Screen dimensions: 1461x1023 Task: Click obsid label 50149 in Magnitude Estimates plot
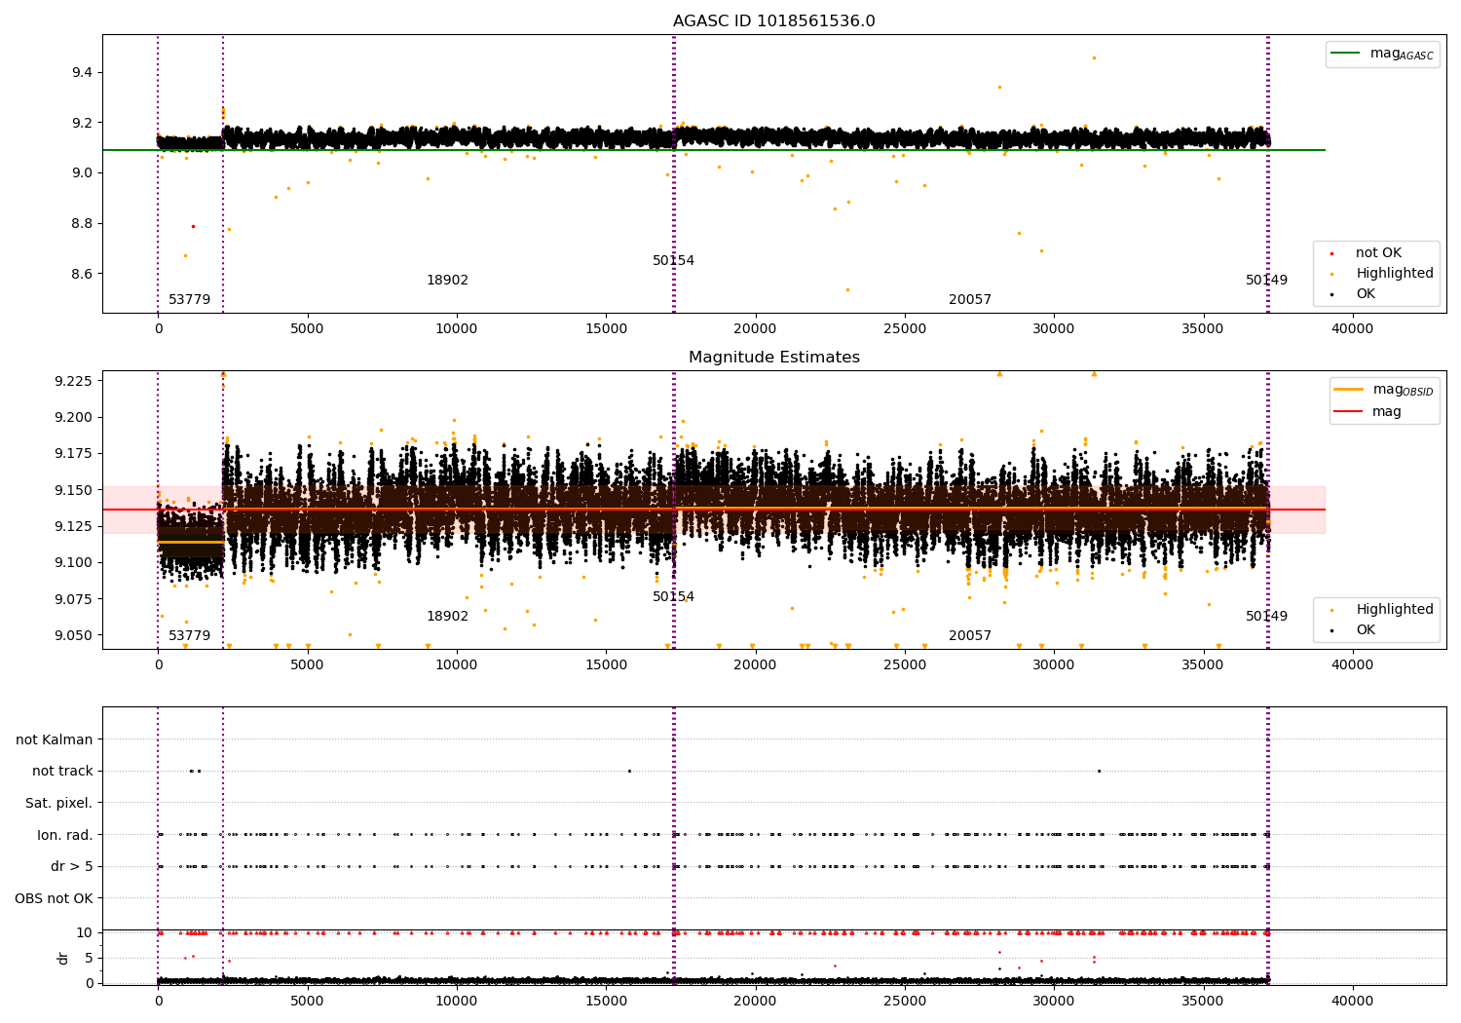coord(1266,617)
